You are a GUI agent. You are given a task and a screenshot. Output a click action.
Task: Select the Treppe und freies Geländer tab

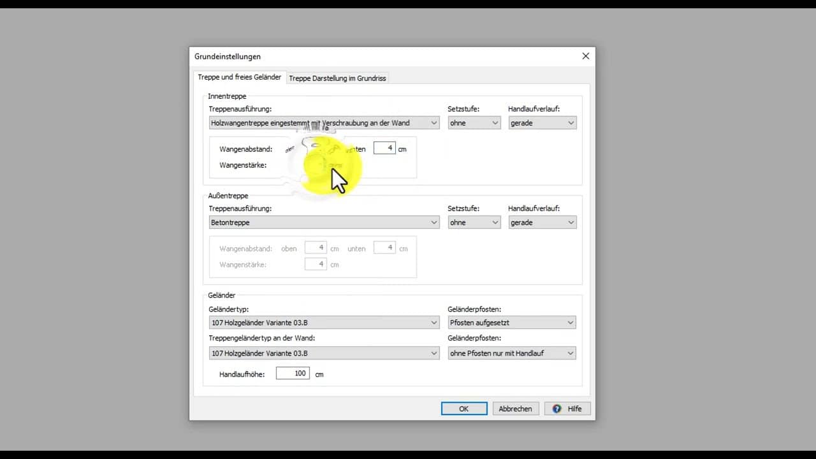tap(239, 77)
